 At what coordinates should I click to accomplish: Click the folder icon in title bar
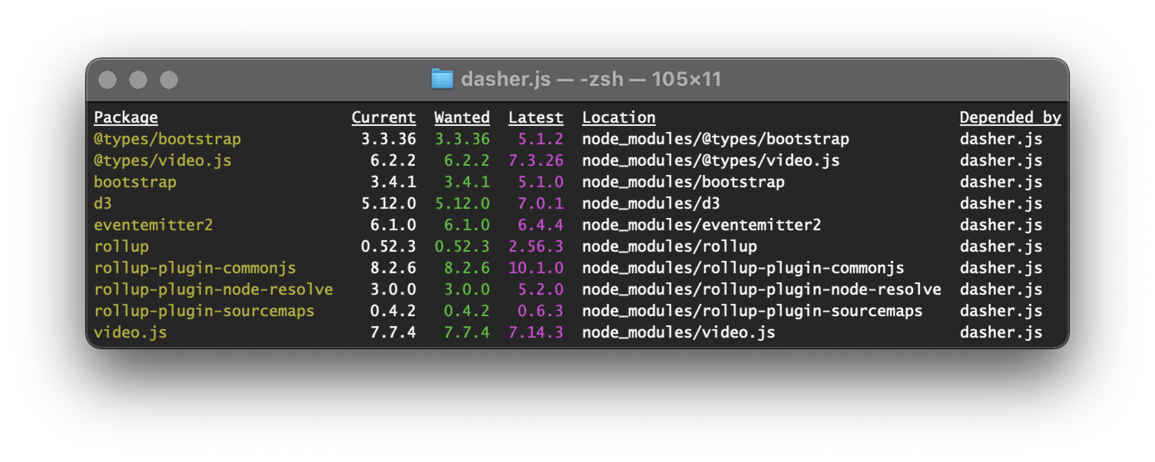point(442,79)
